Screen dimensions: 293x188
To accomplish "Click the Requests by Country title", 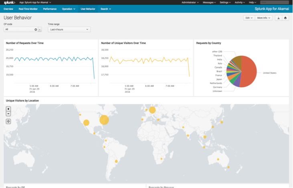I will [208, 43].
